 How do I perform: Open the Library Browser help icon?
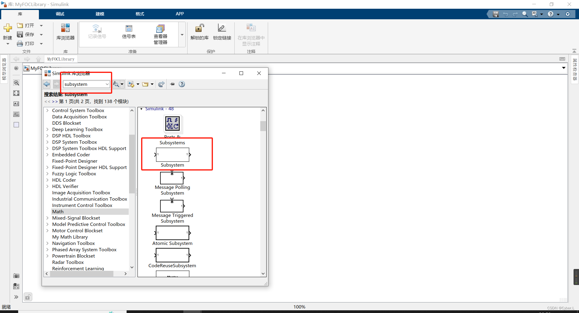click(x=182, y=84)
